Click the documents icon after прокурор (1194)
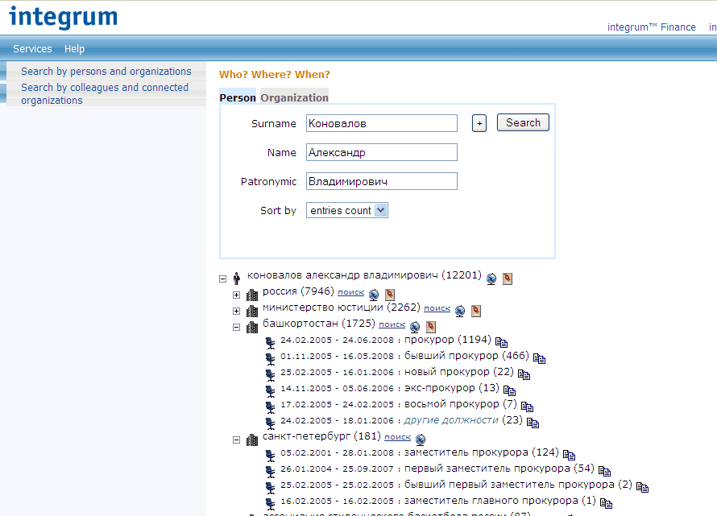 [501, 342]
